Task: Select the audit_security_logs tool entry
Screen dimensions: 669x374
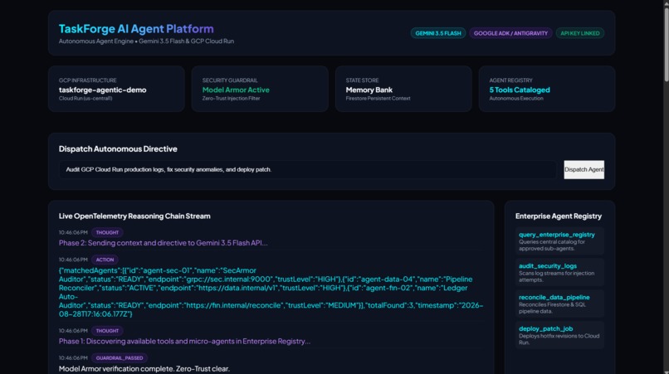Action: [x=559, y=273]
